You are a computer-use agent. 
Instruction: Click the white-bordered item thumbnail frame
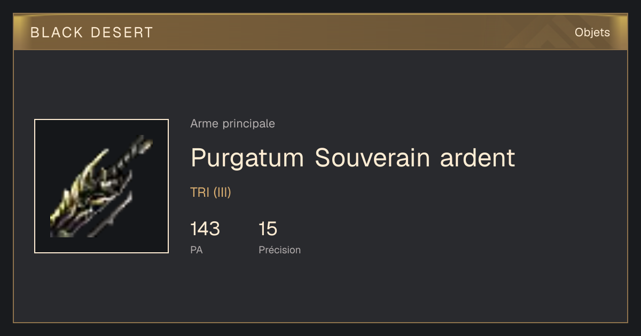click(101, 186)
